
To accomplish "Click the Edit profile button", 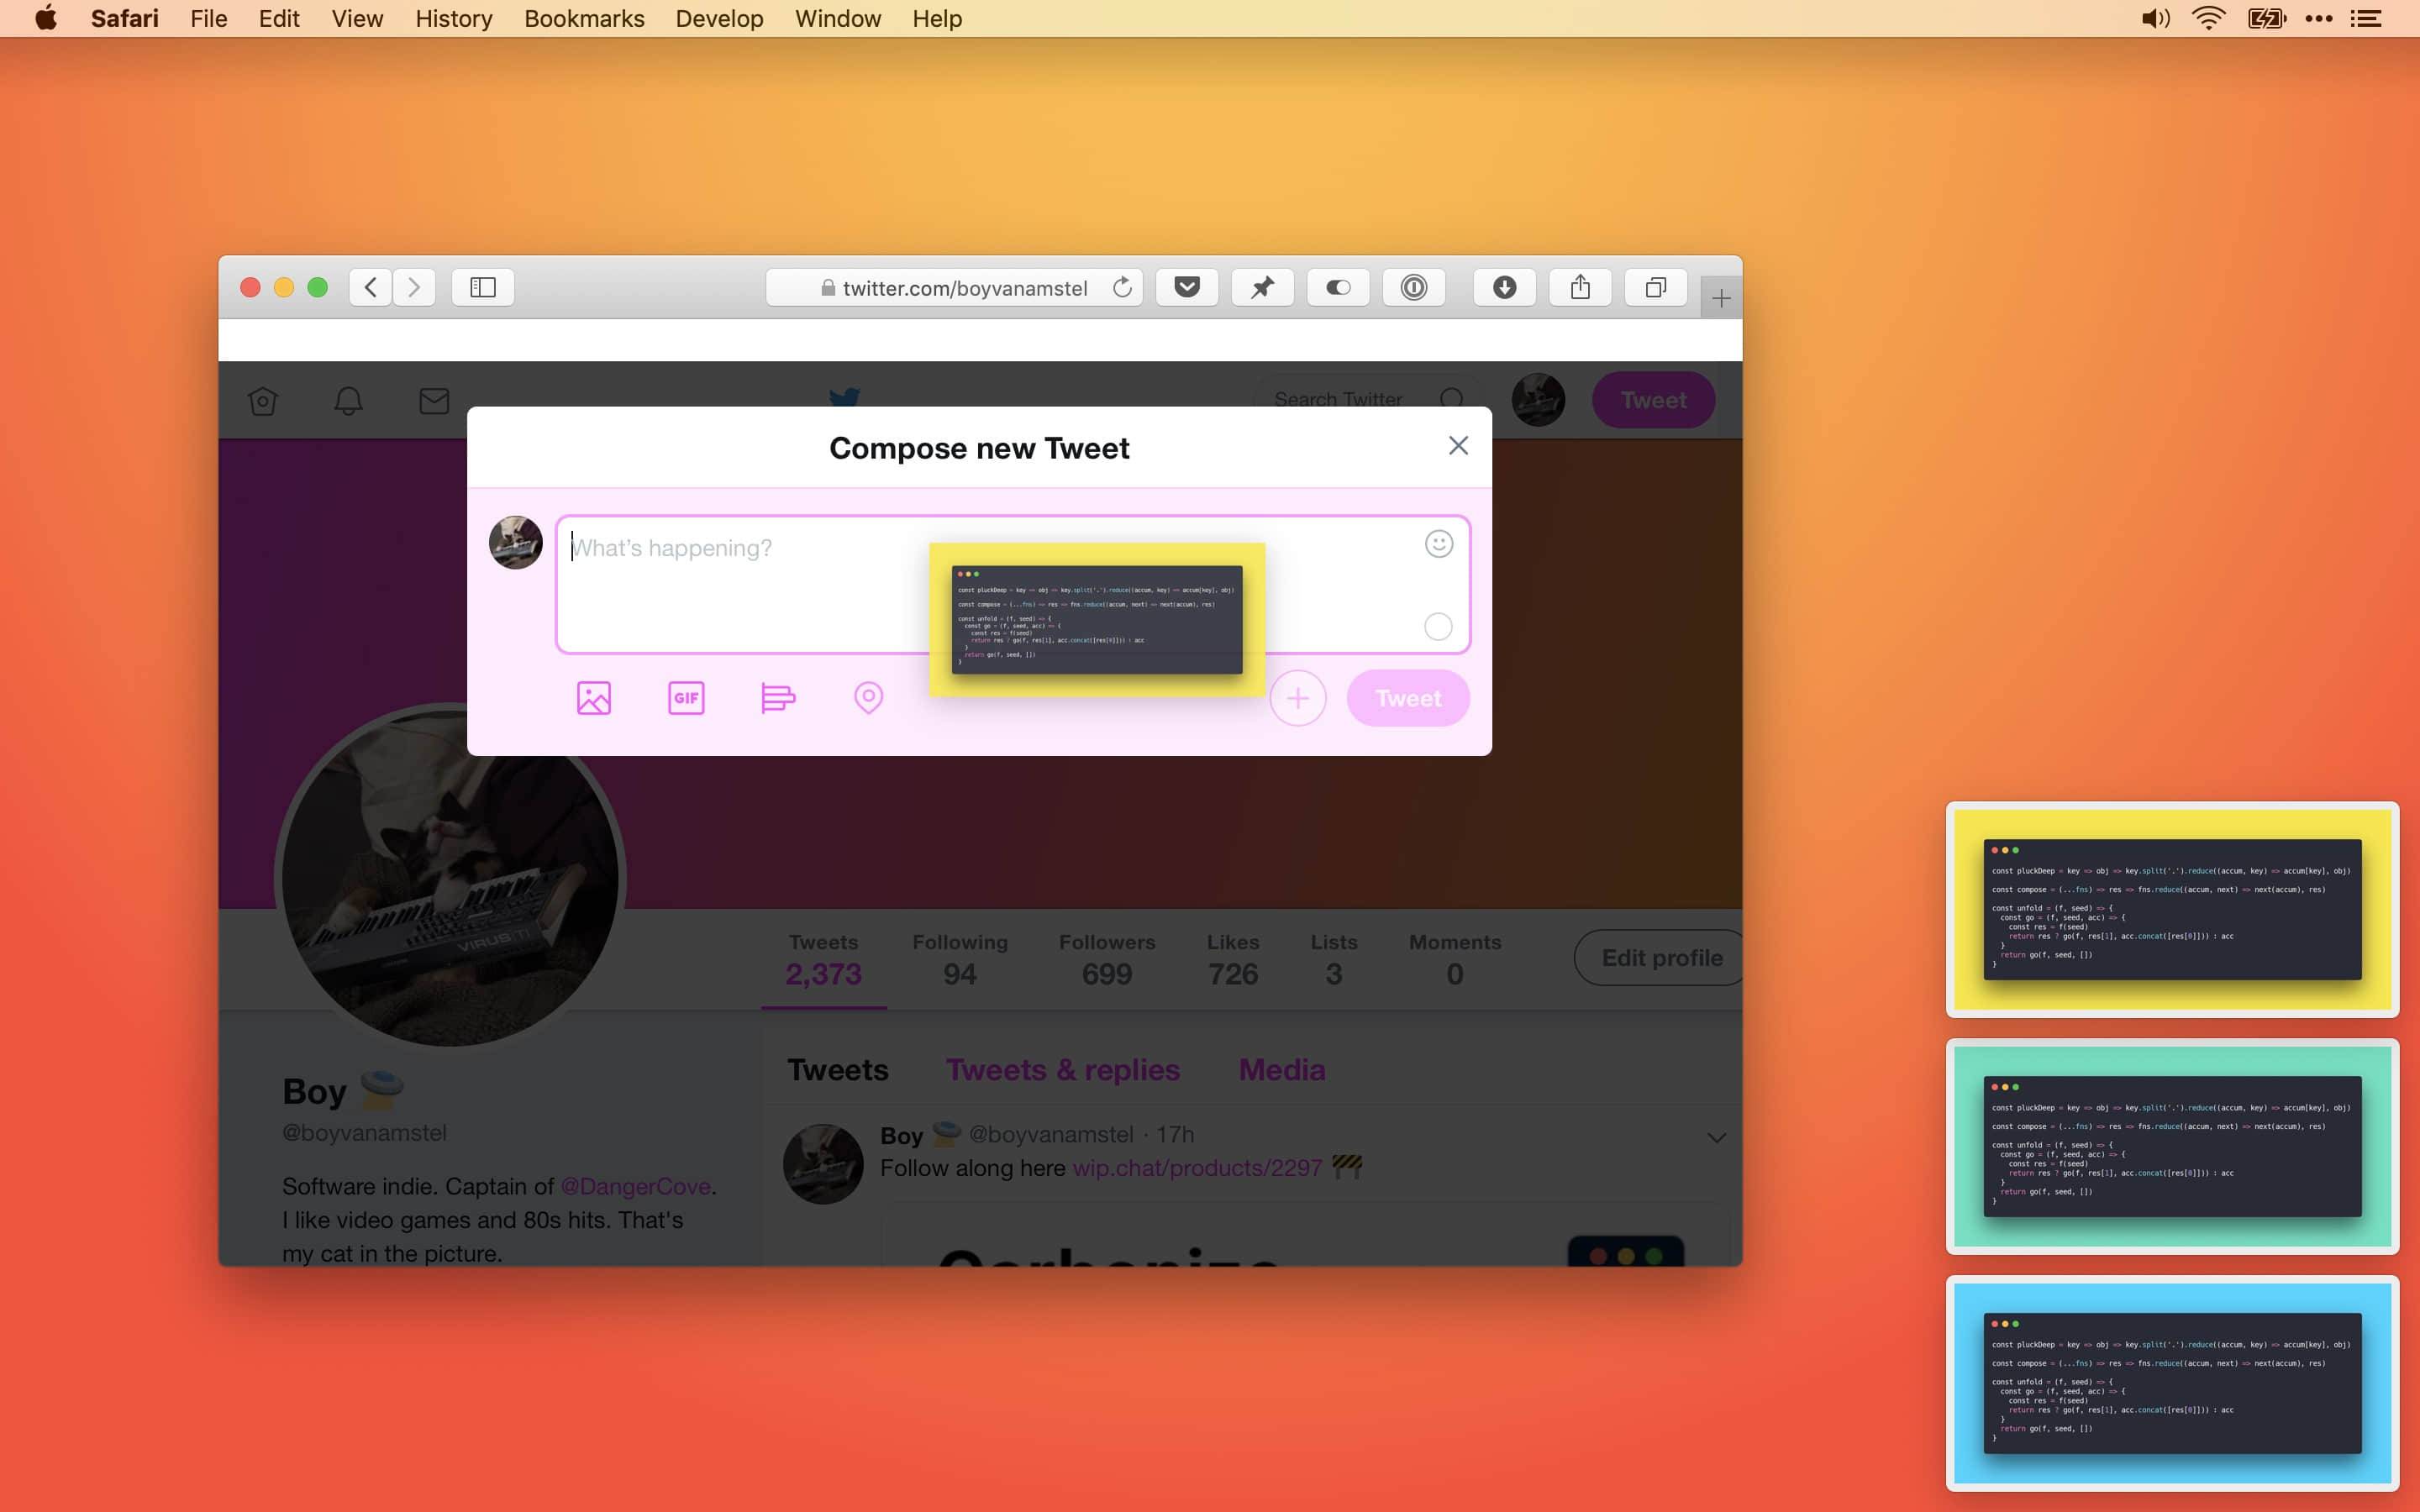I will click(x=1660, y=958).
